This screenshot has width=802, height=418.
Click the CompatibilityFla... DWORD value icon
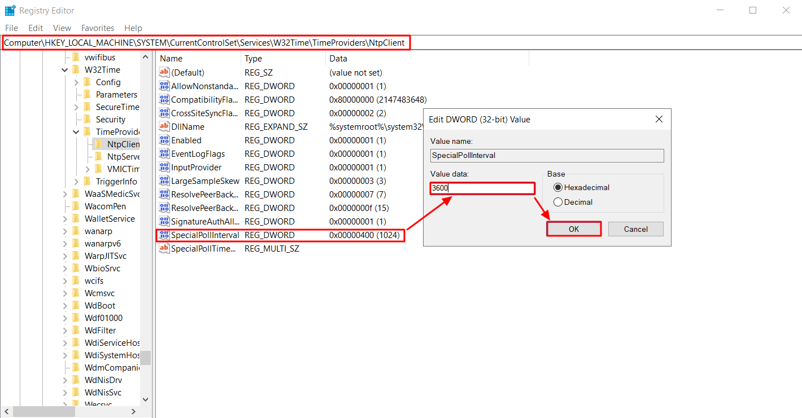click(164, 99)
